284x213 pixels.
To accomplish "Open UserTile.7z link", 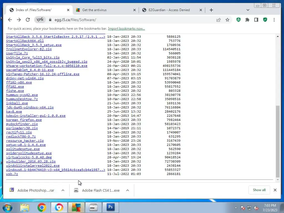I will [17, 53].
